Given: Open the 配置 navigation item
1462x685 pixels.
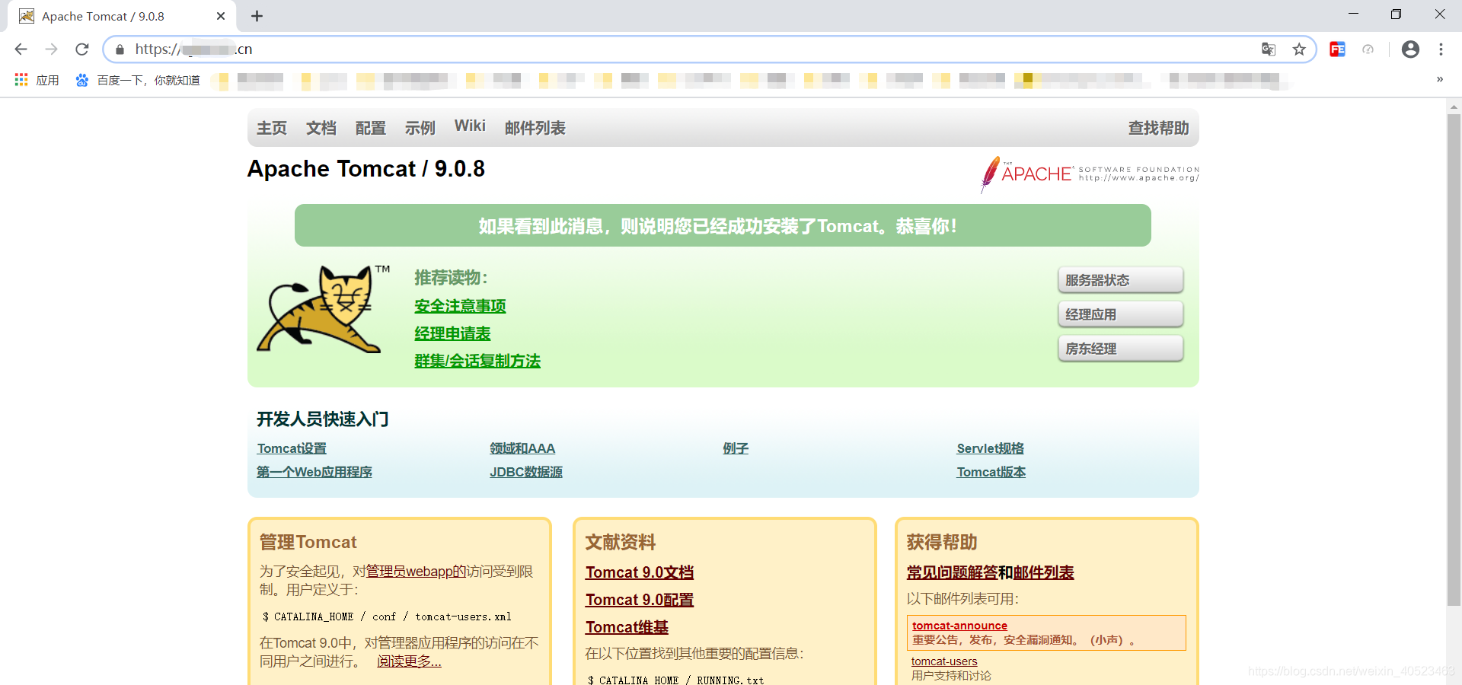Looking at the screenshot, I should (x=371, y=128).
